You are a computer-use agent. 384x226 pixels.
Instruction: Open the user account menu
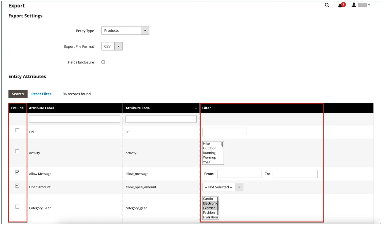(361, 5)
